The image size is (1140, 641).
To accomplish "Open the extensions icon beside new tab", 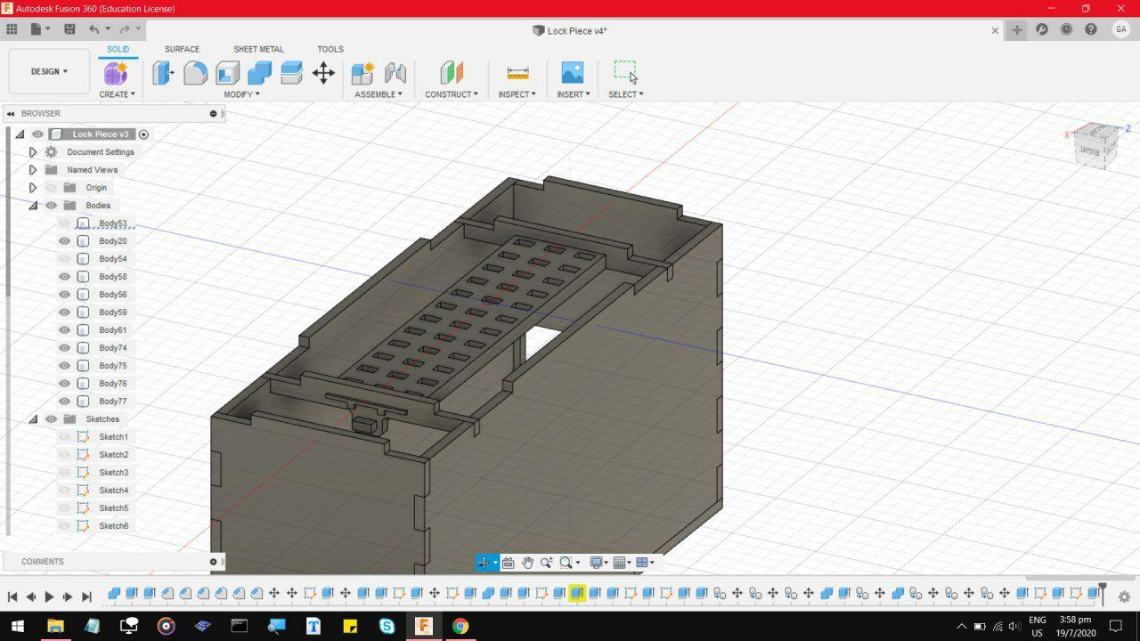I will coord(1041,29).
